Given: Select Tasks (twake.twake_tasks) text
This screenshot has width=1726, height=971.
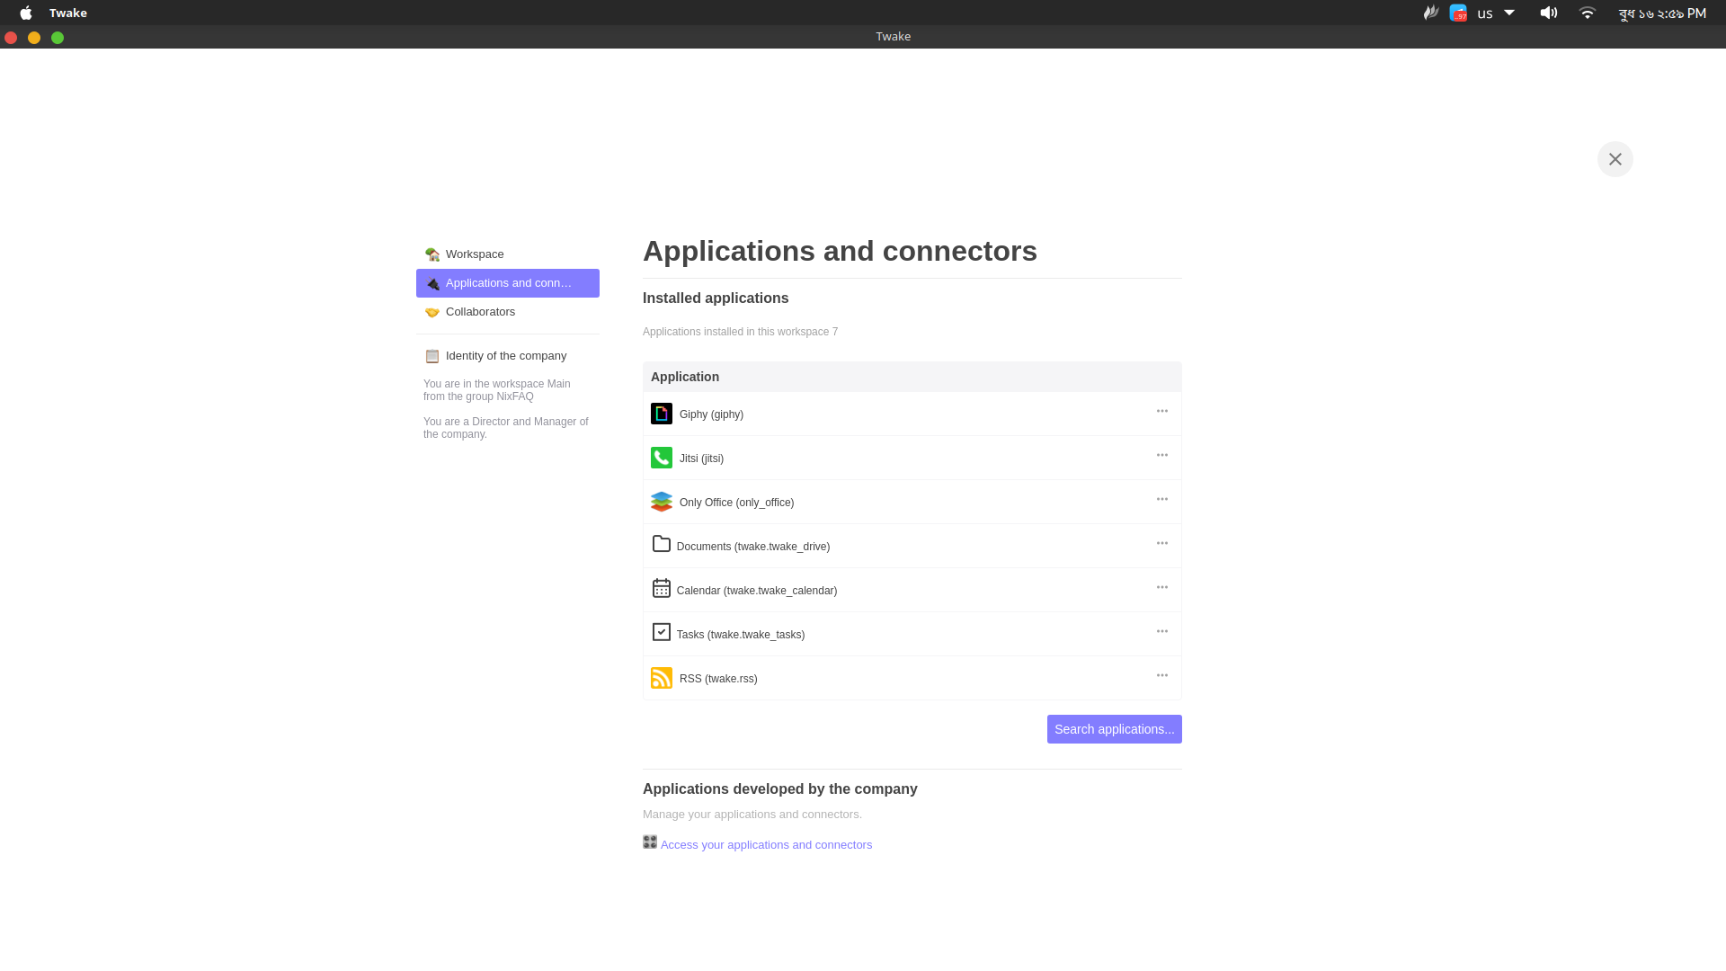Looking at the screenshot, I should click(x=741, y=635).
